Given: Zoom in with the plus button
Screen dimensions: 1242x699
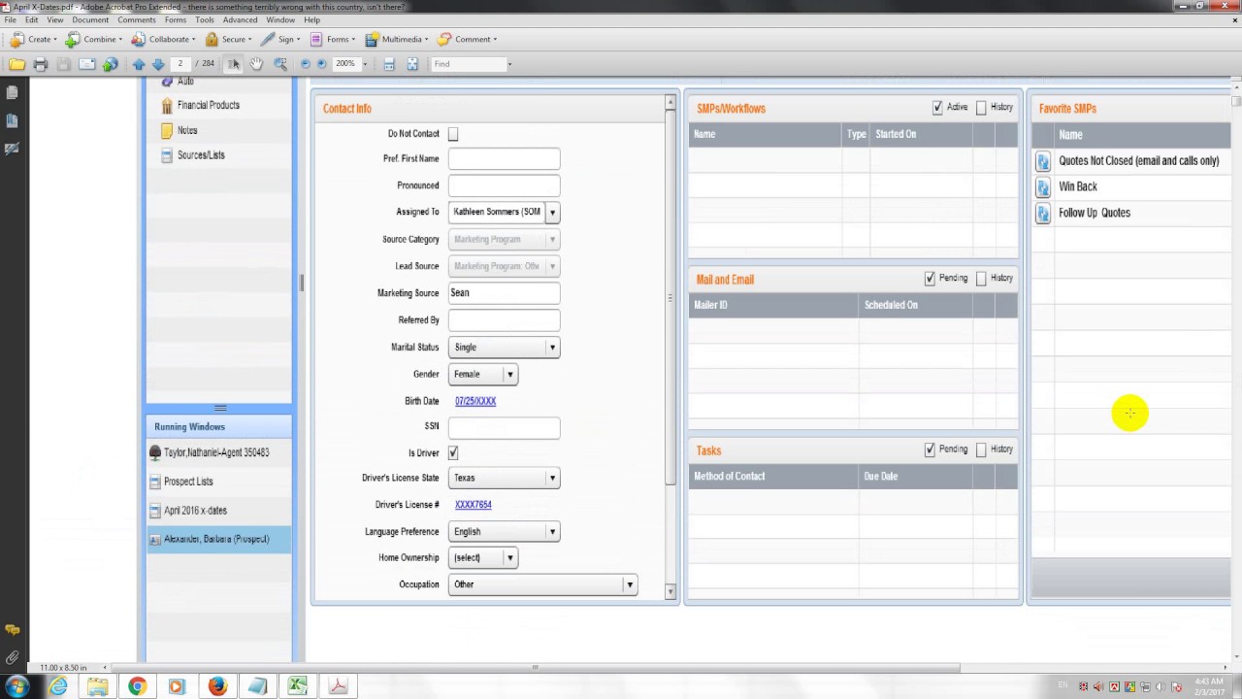Looking at the screenshot, I should [x=322, y=64].
